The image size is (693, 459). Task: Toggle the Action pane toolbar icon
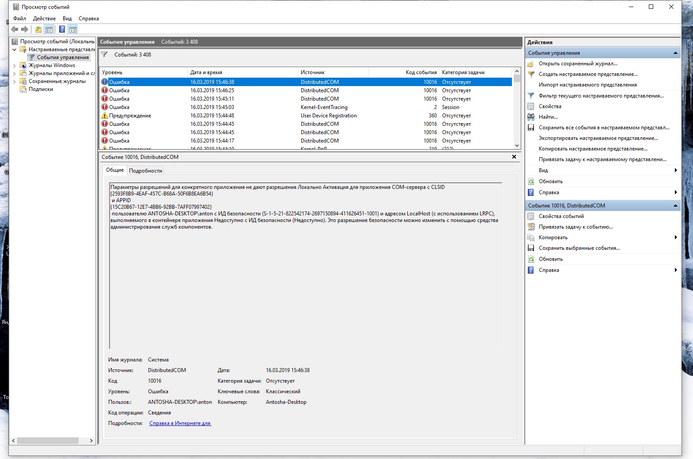[73, 30]
